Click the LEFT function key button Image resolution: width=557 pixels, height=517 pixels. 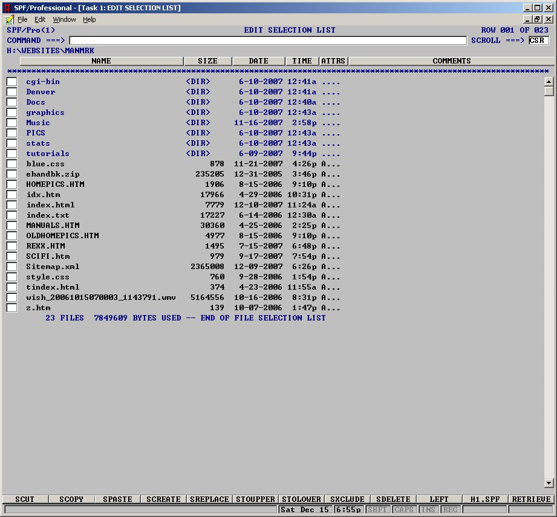(x=439, y=499)
